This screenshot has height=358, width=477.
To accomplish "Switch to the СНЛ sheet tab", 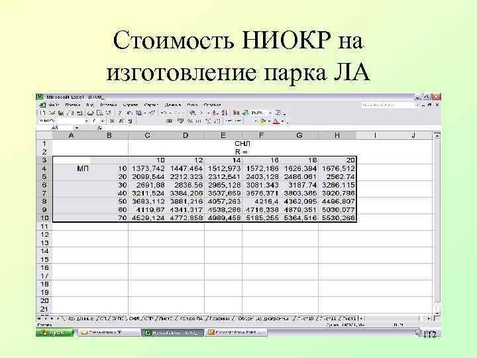I will click(134, 319).
